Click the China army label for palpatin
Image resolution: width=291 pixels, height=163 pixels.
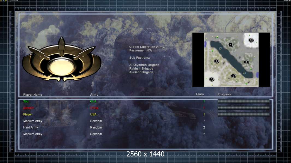pos(94,108)
